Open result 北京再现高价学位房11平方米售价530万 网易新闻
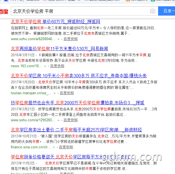The image size is (175, 174). pyautogui.click(x=59, y=49)
